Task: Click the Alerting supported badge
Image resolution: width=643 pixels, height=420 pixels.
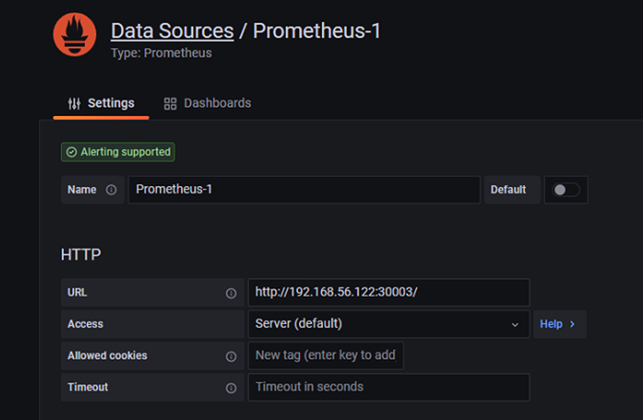Action: tap(118, 152)
